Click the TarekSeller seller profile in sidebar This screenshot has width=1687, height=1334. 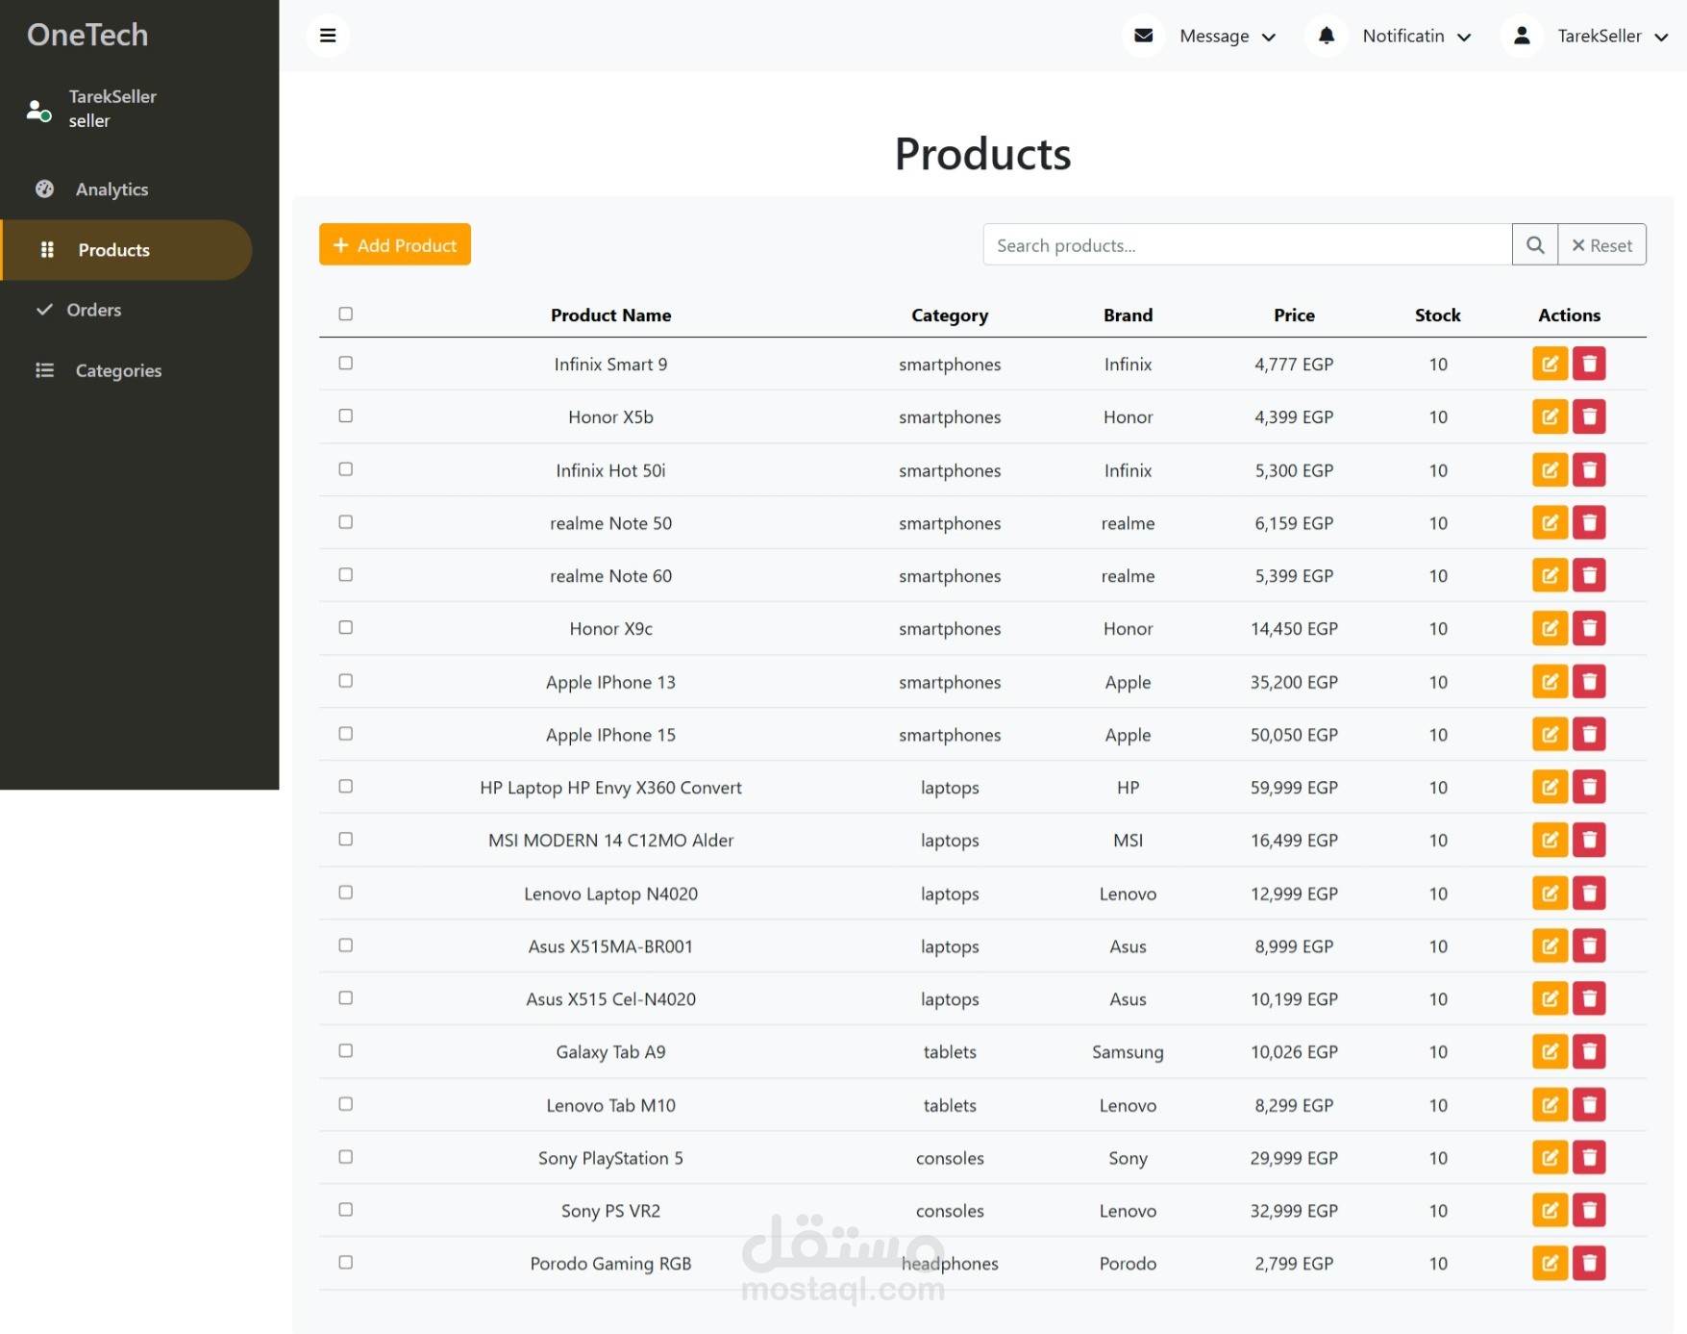91,109
